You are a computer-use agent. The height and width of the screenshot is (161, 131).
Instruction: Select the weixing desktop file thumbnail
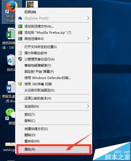(x=10, y=144)
